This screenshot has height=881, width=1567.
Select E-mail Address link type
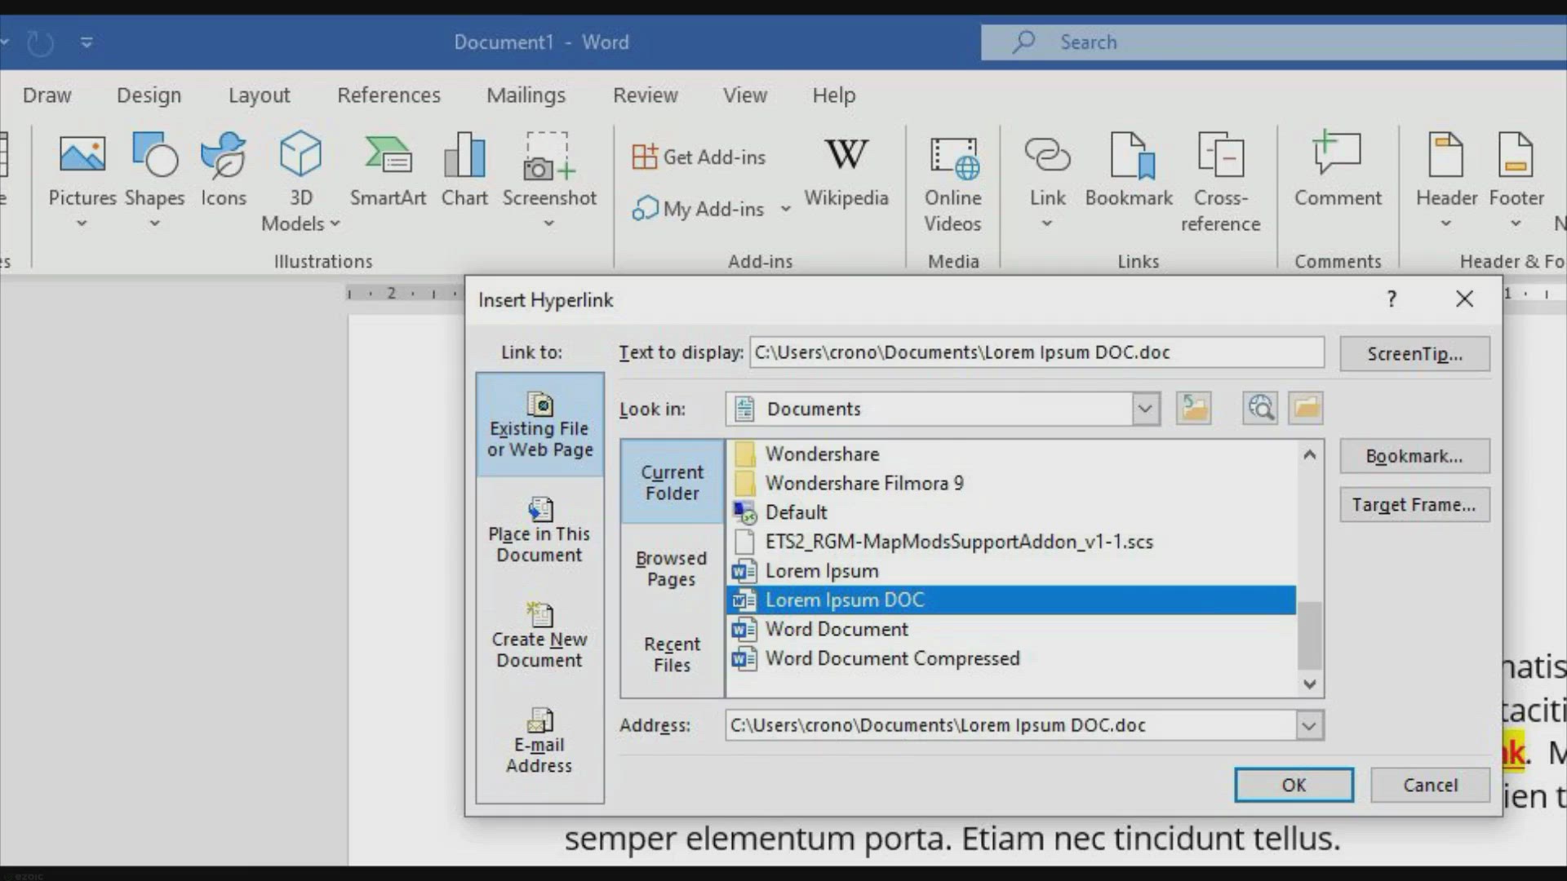coord(539,741)
